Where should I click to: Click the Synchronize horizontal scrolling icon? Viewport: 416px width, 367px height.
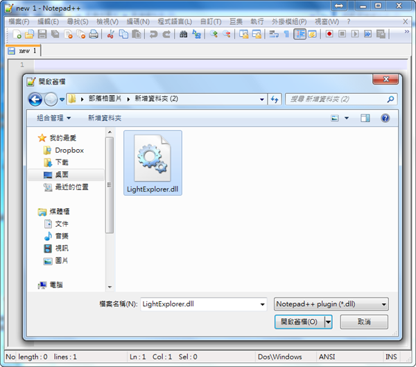point(257,34)
